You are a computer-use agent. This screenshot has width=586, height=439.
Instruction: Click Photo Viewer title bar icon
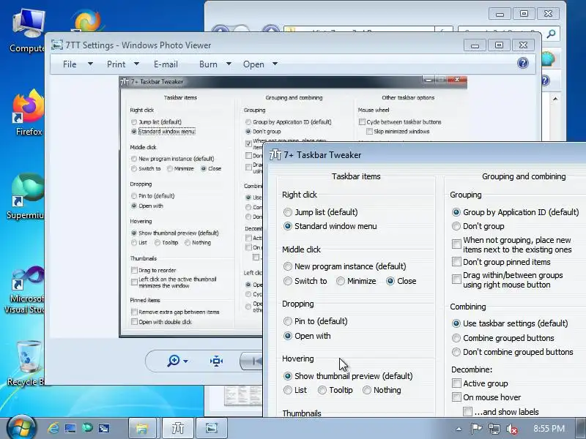click(57, 45)
